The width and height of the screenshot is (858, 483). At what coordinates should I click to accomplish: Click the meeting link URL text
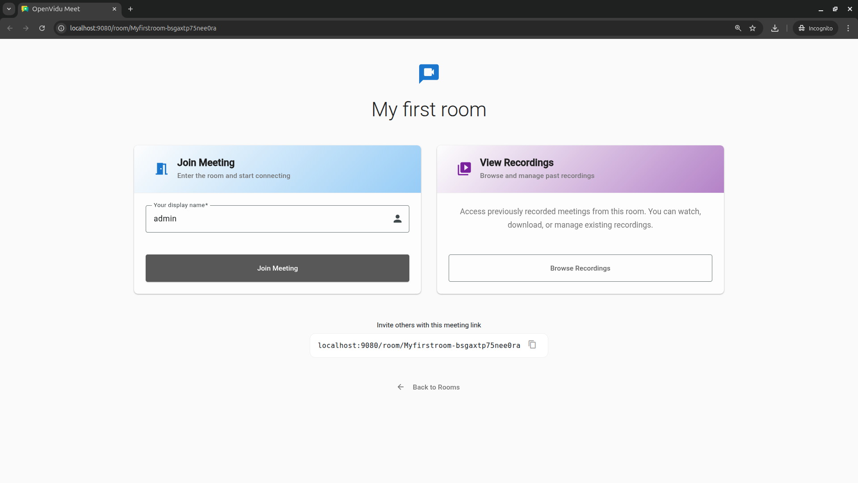point(419,346)
